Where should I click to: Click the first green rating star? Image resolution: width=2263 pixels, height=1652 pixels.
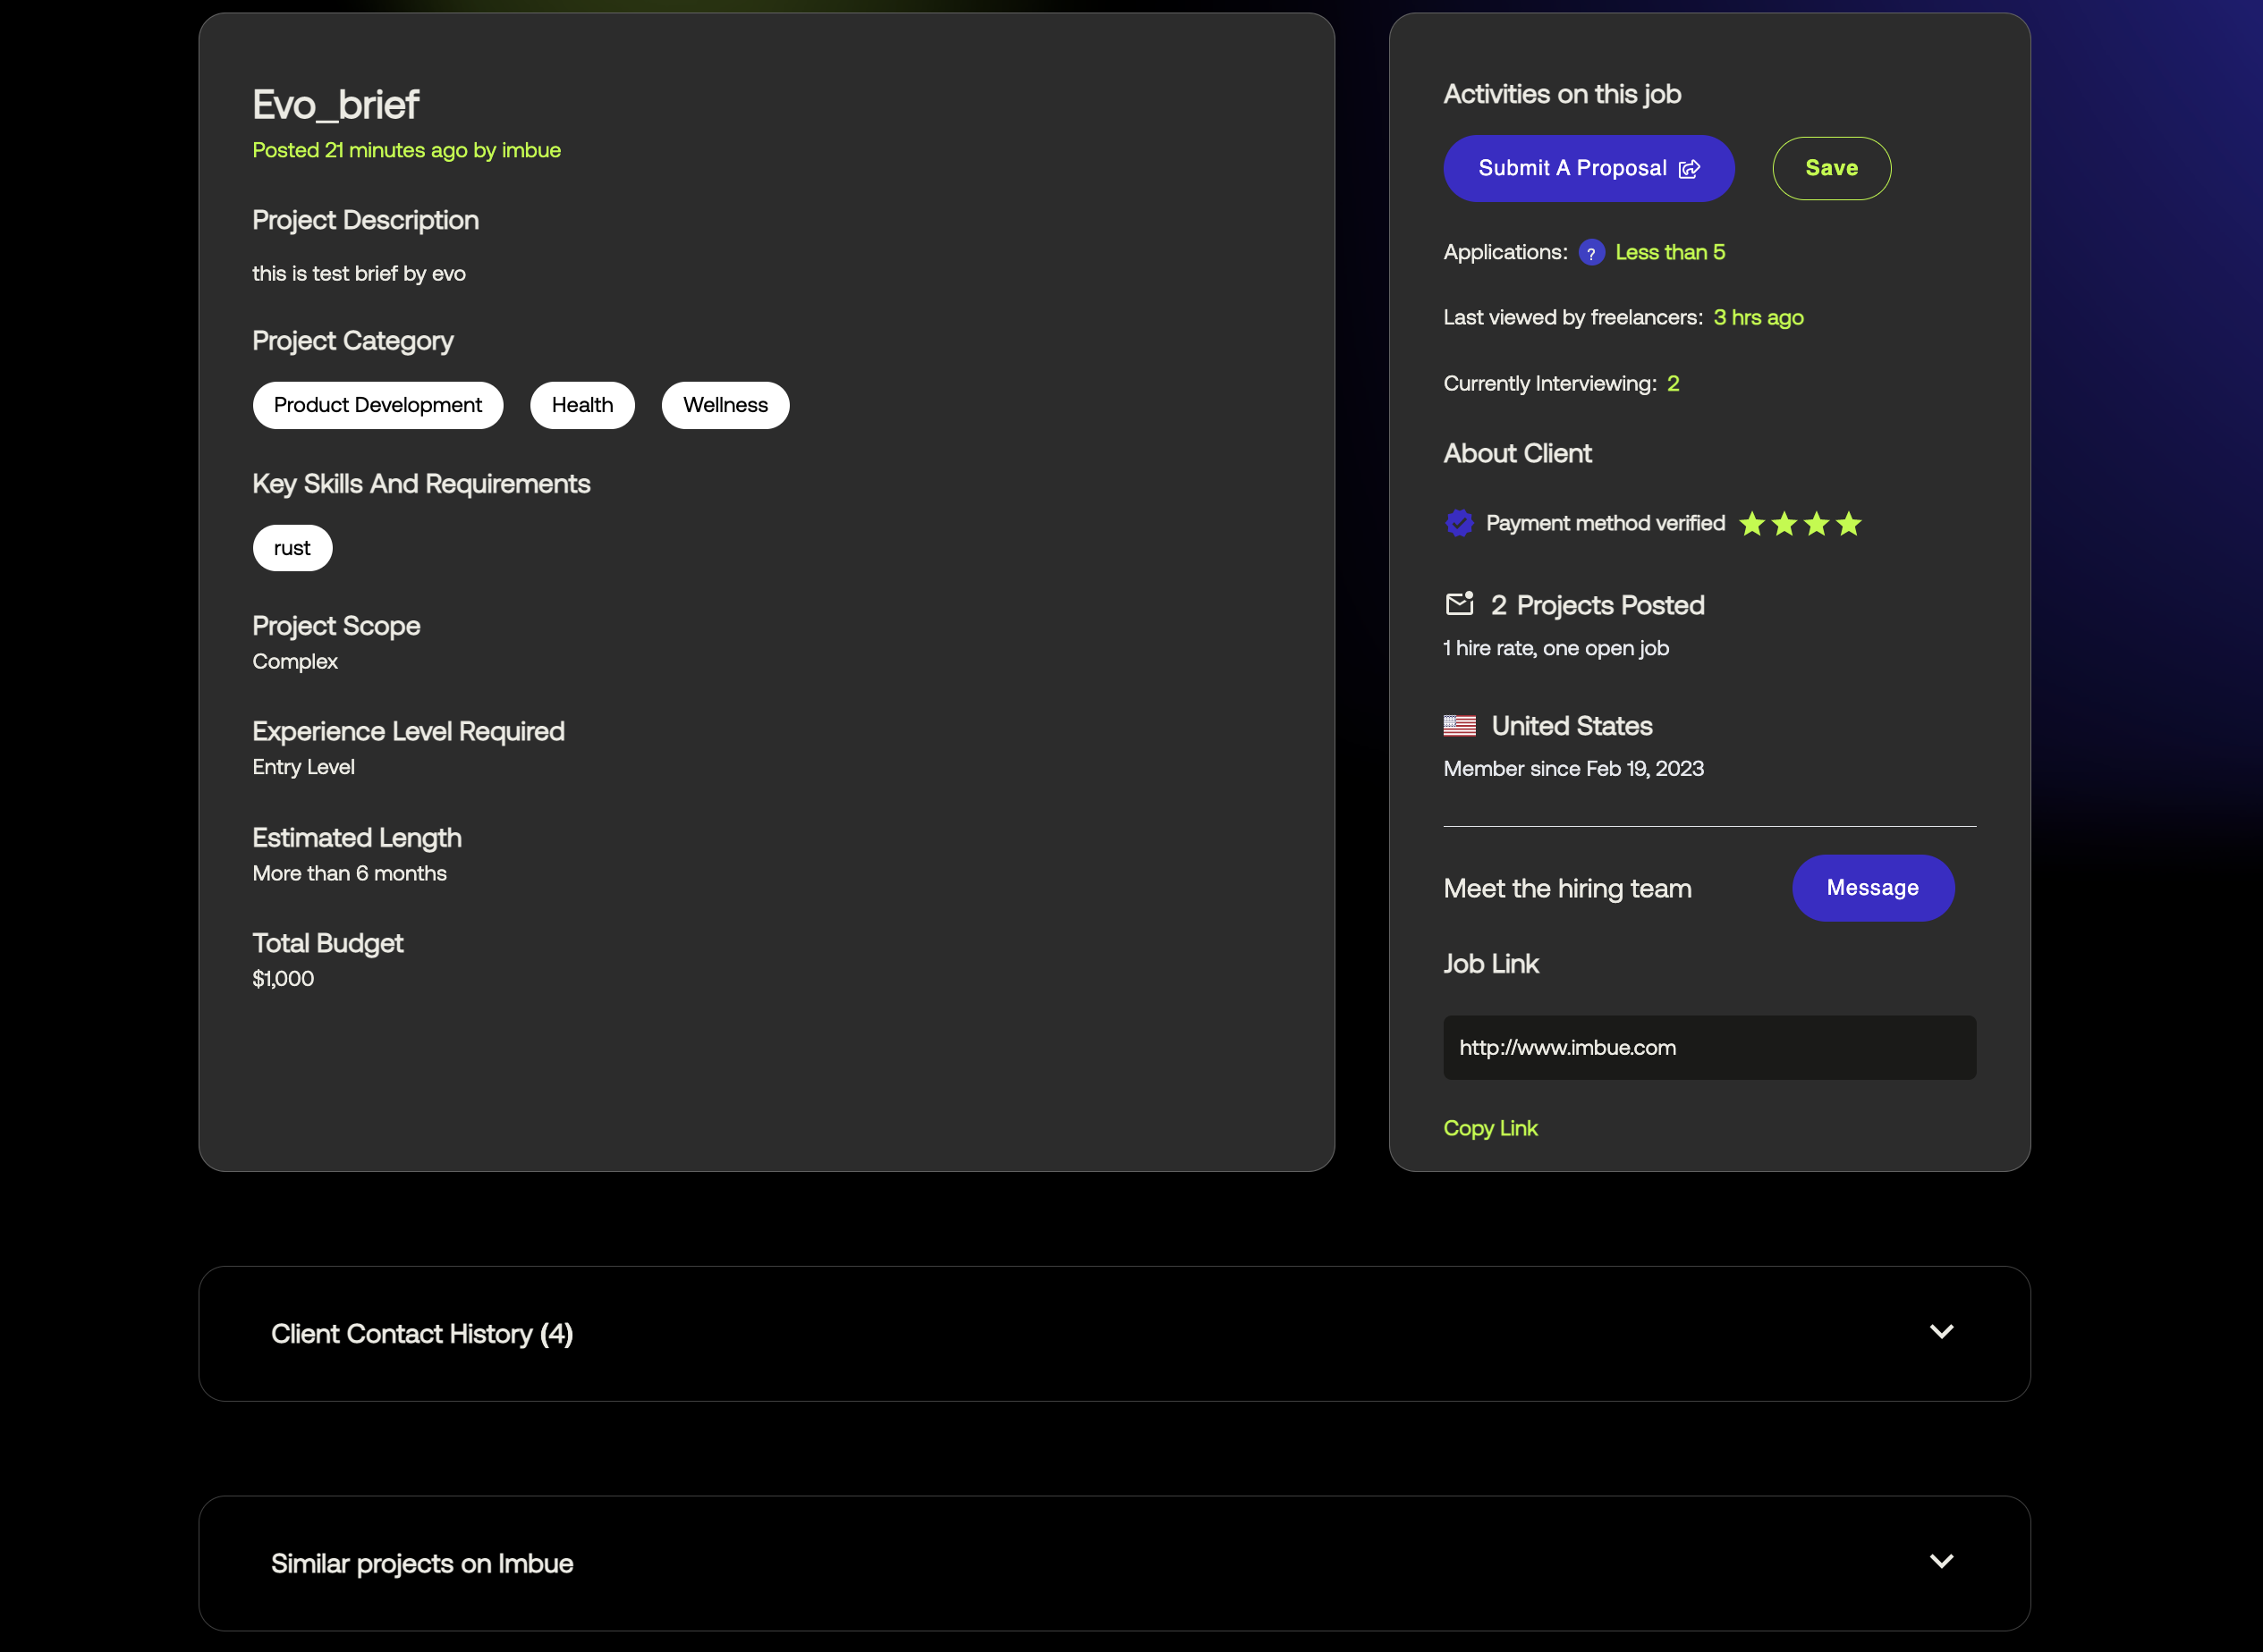1750,524
